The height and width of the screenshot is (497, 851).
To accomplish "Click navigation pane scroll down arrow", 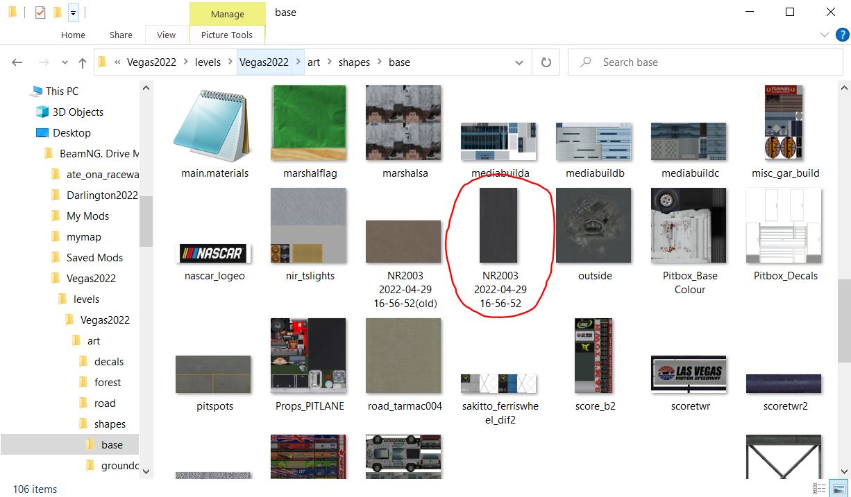I will (146, 471).
